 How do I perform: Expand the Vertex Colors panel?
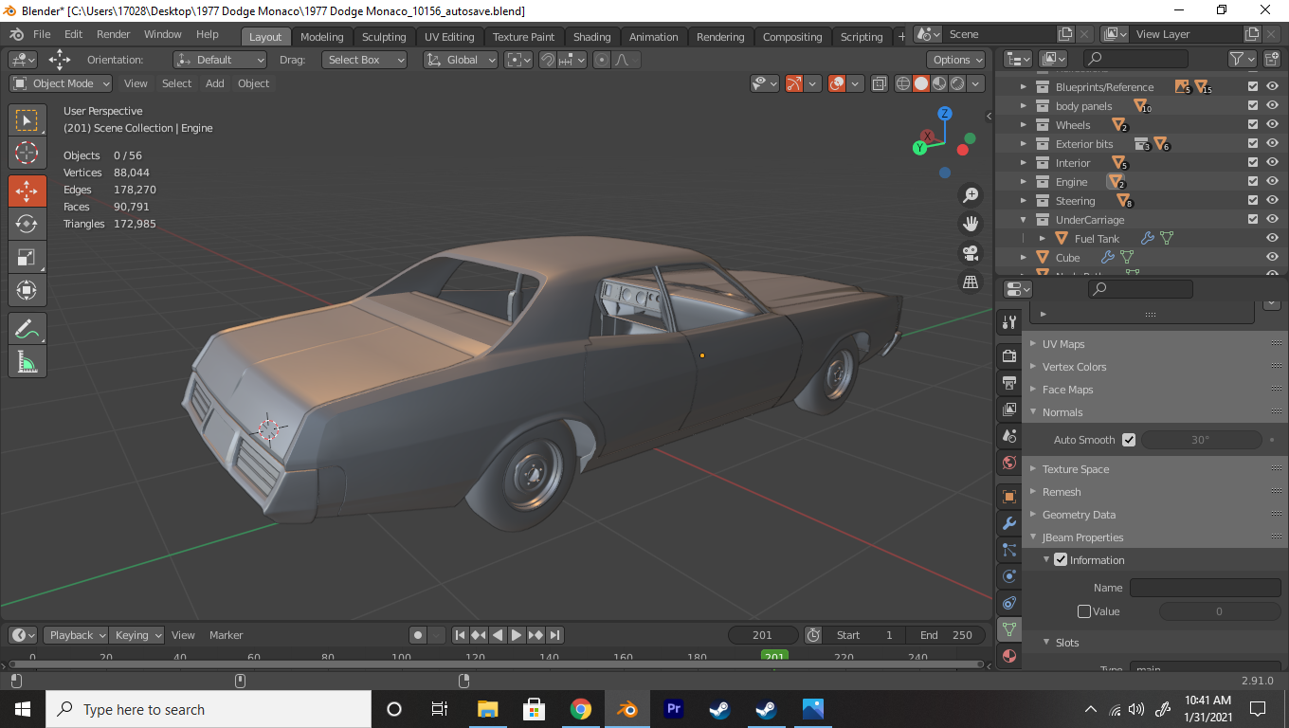tap(1074, 367)
